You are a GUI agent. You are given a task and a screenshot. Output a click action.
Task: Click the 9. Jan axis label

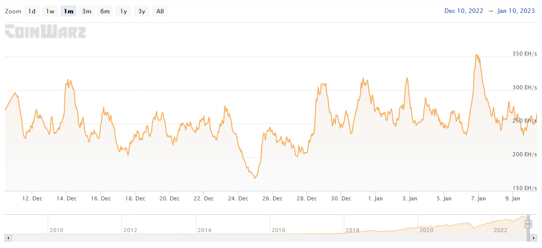pos(513,198)
